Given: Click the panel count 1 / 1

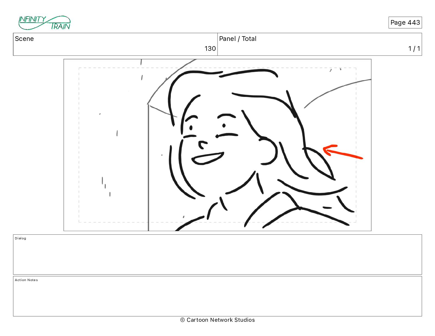Looking at the screenshot, I should point(414,49).
